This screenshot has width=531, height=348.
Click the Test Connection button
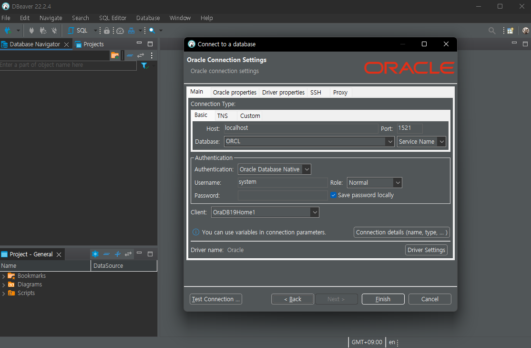(216, 299)
